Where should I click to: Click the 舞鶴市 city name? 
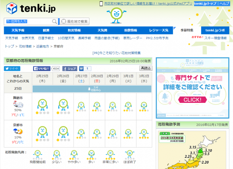(18, 98)
